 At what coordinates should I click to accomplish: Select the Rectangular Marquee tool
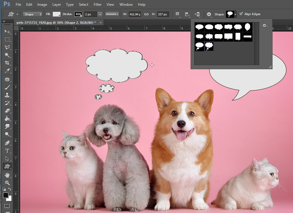tap(7, 39)
